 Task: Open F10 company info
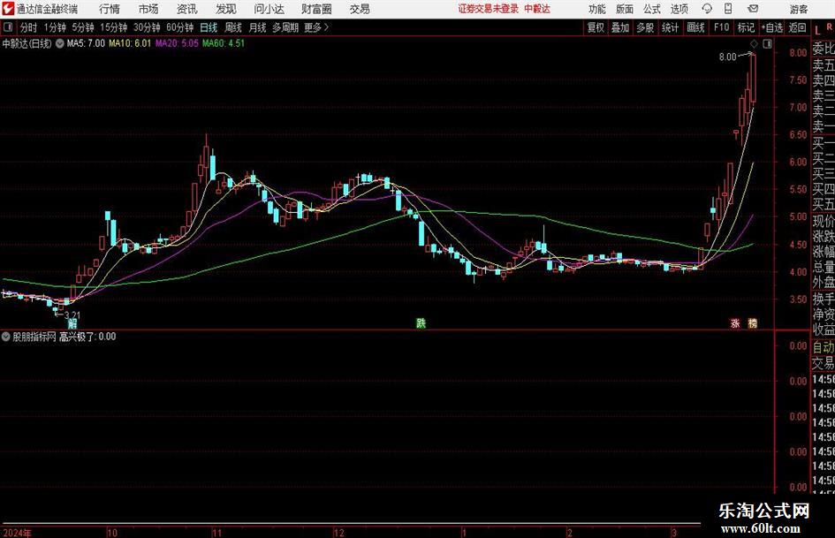721,27
